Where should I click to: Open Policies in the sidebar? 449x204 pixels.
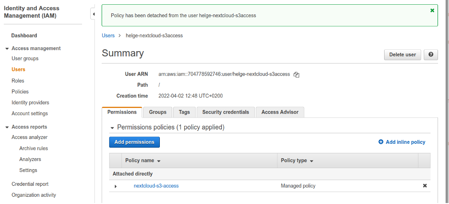(20, 92)
